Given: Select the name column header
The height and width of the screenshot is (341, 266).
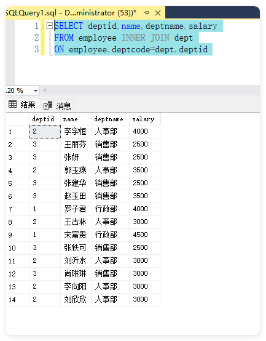Looking at the screenshot, I should click(76, 119).
